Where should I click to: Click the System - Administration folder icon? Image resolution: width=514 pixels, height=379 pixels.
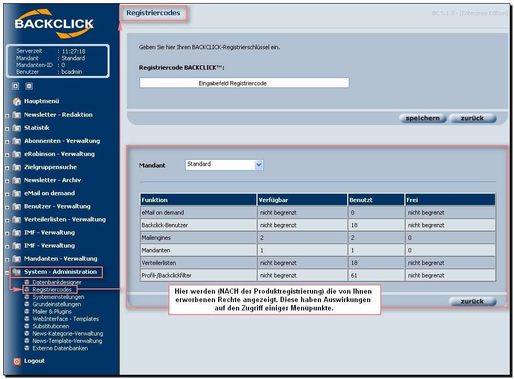coord(17,272)
